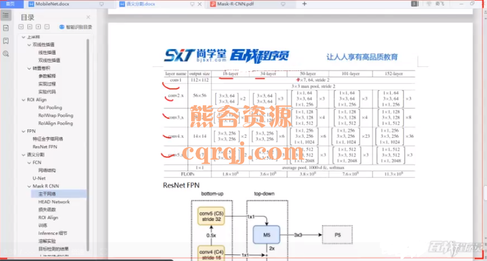
Task: Jump to 损失函数 heading in outline
Action: pos(47,209)
